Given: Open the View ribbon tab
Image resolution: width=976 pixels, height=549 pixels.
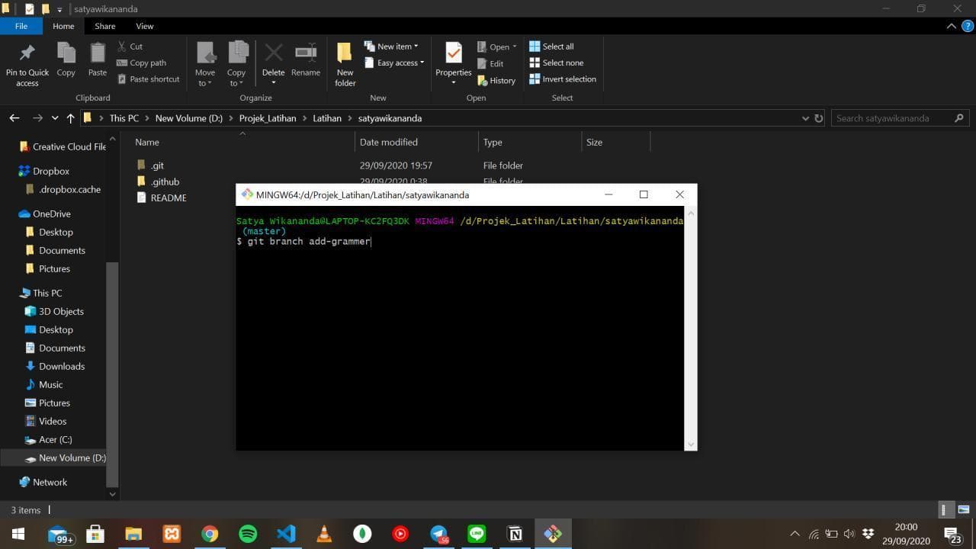Looking at the screenshot, I should [x=144, y=26].
